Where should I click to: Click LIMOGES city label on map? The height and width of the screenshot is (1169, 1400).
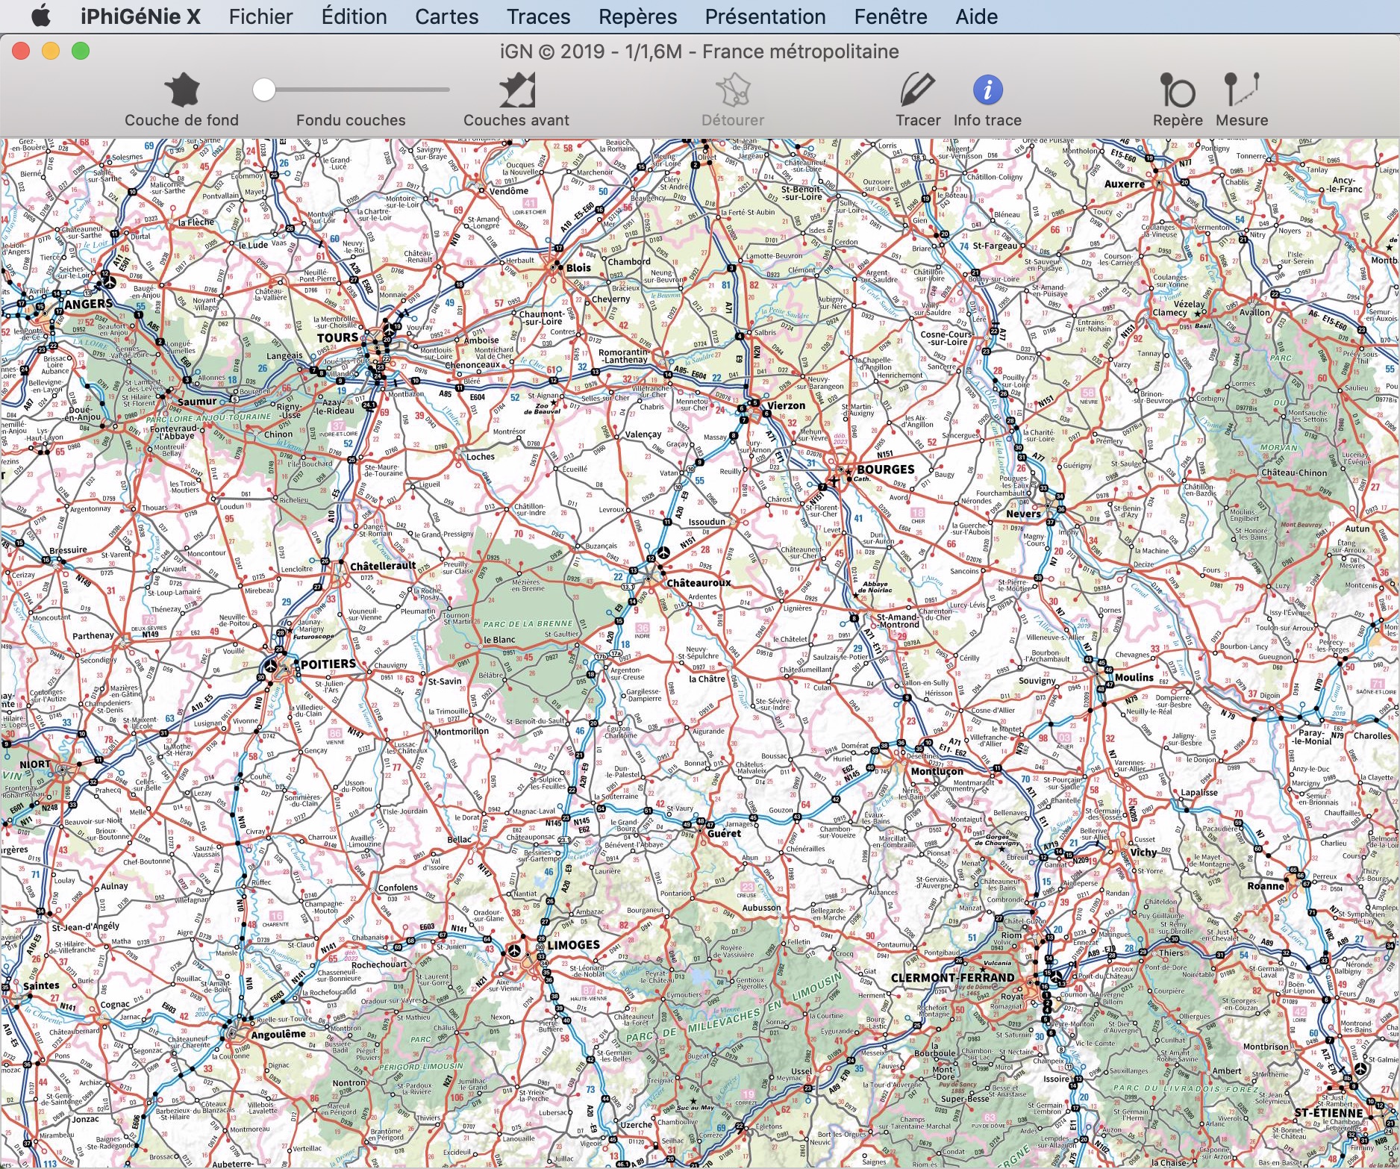(573, 945)
